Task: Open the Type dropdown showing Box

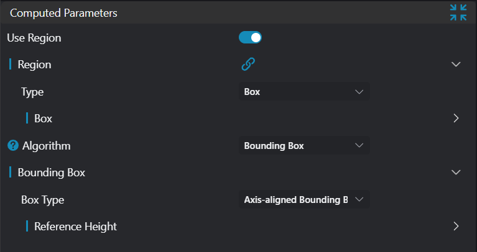Action: 303,91
